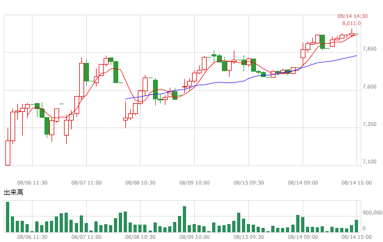Select the tall volume bar just before 08/09 10:00

pos(184,219)
